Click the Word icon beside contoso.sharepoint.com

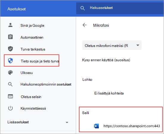point(96,126)
